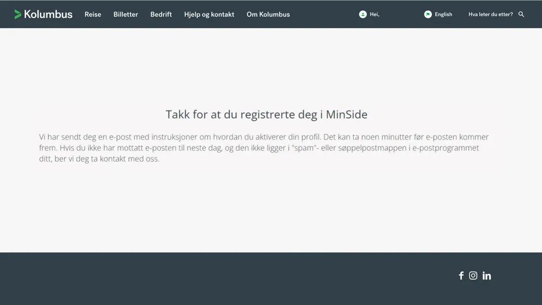Click the green flag language icon

coord(428,15)
